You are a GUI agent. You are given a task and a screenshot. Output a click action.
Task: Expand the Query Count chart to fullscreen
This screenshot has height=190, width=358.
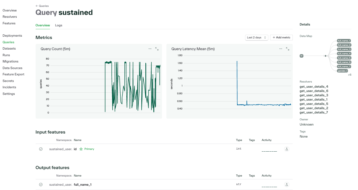click(157, 49)
